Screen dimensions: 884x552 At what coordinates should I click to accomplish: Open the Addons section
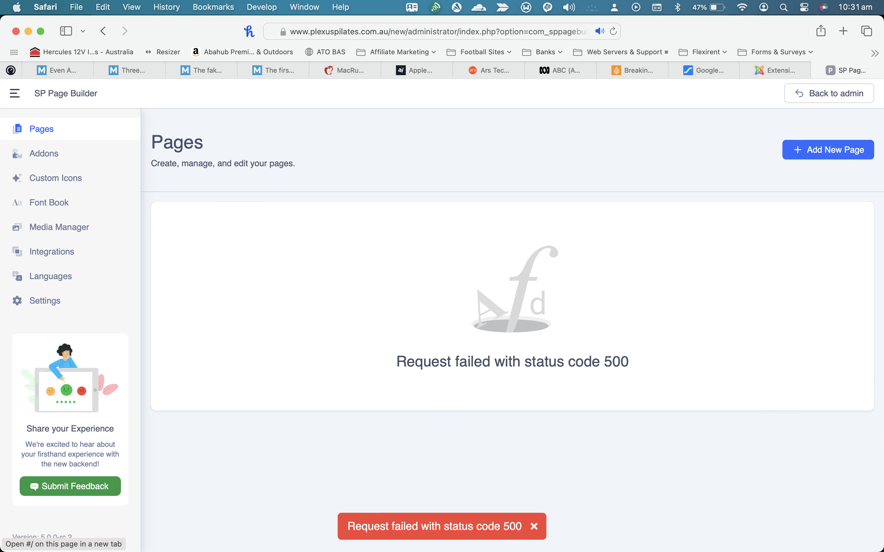tap(44, 153)
